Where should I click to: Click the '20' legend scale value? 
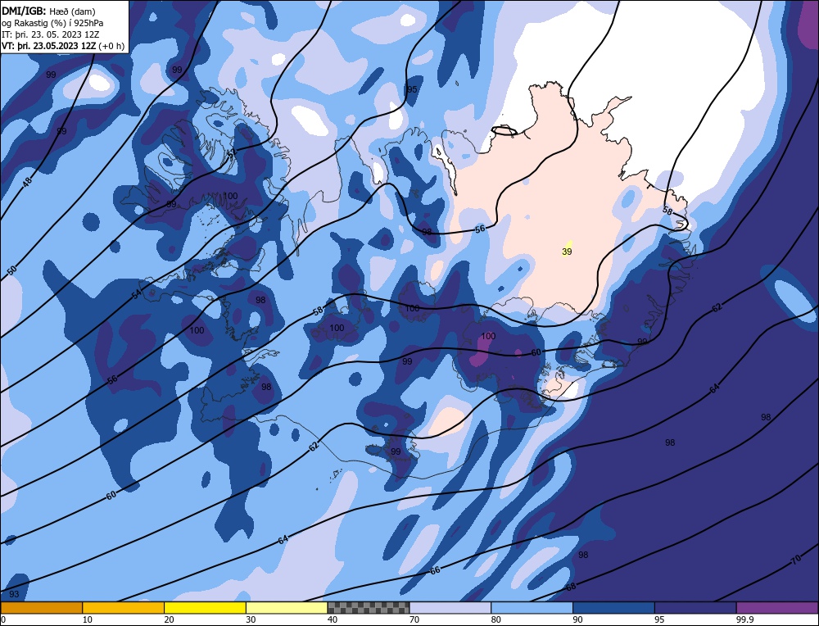tap(170, 619)
